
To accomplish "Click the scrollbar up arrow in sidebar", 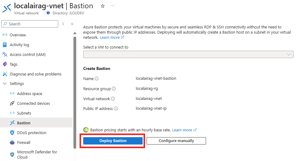I will pyautogui.click(x=75, y=33).
